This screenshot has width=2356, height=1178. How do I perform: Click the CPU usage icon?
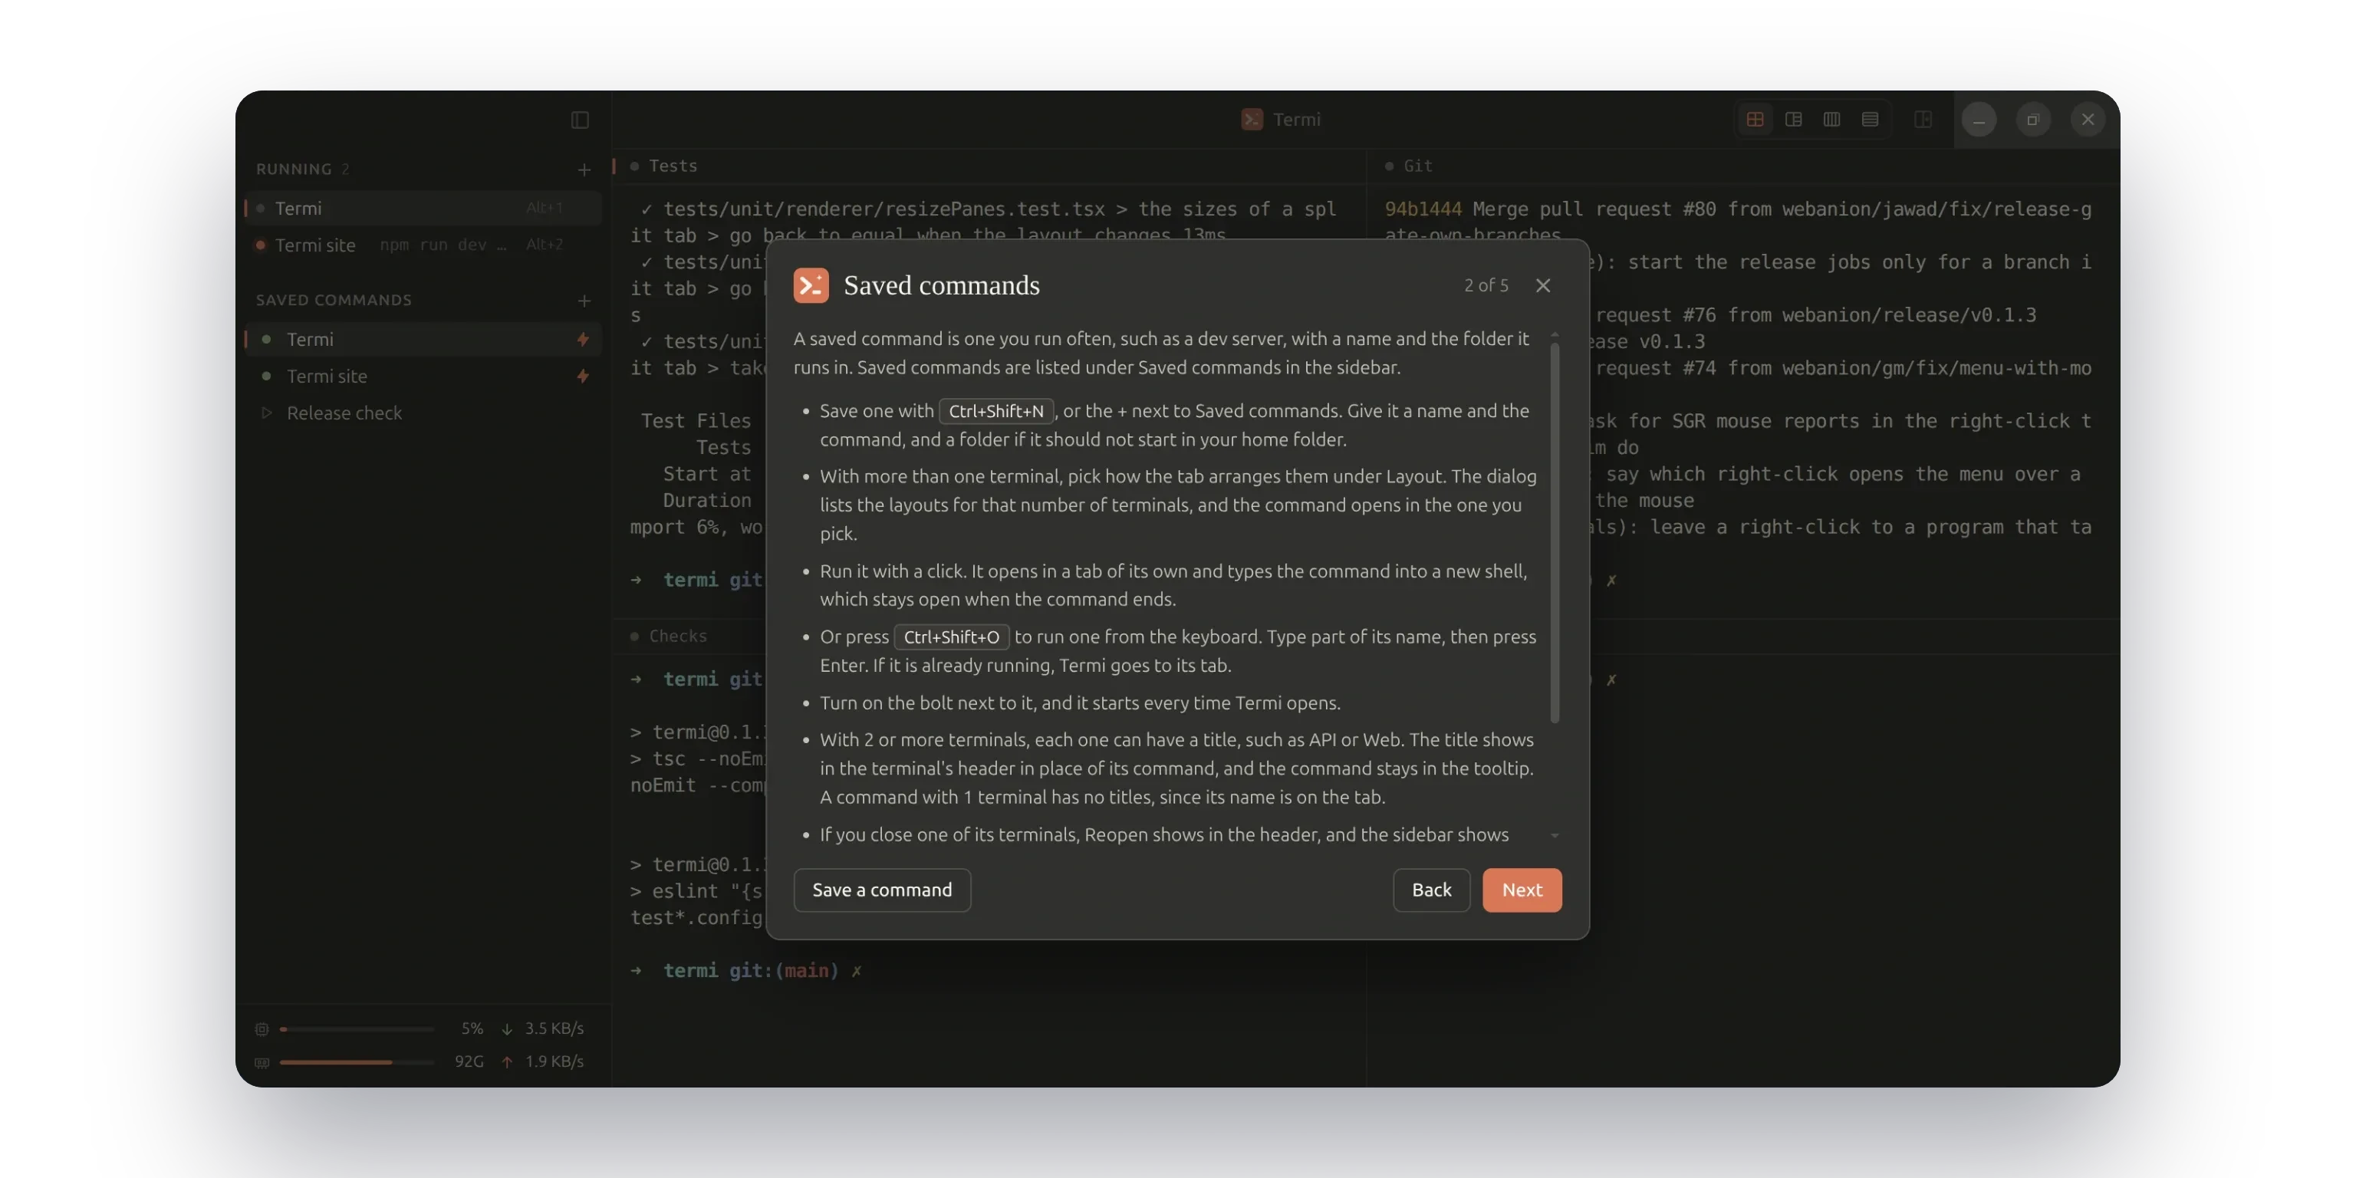click(x=262, y=1029)
